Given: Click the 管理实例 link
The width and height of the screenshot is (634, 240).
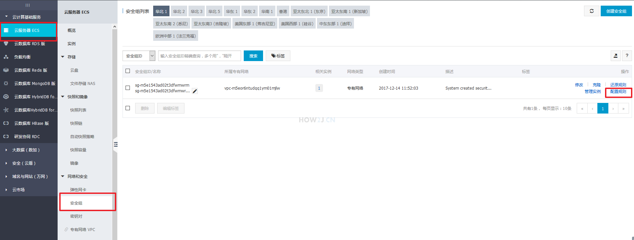Looking at the screenshot, I should (x=593, y=92).
